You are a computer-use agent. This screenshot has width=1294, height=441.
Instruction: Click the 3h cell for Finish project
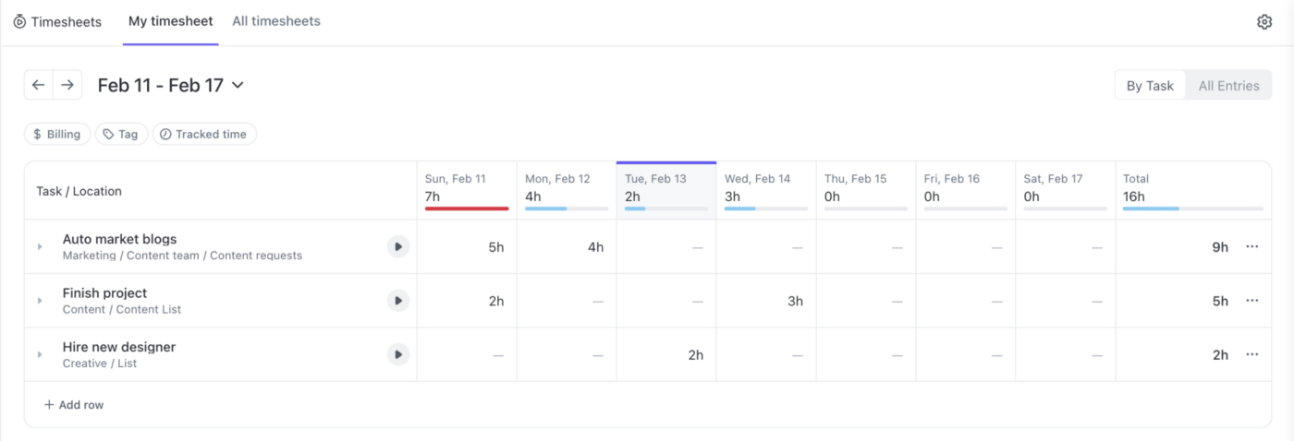766,301
